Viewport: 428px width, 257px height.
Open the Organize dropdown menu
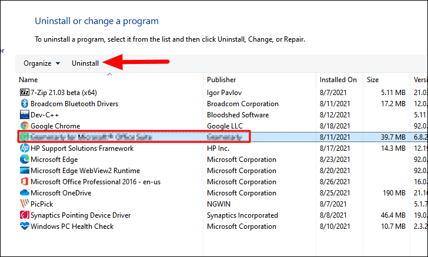(x=42, y=63)
